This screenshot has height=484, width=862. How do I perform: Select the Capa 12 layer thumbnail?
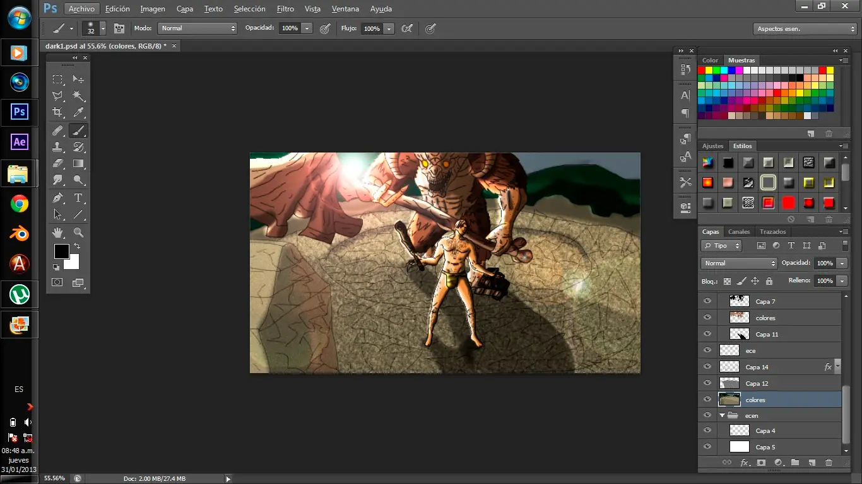(x=729, y=383)
